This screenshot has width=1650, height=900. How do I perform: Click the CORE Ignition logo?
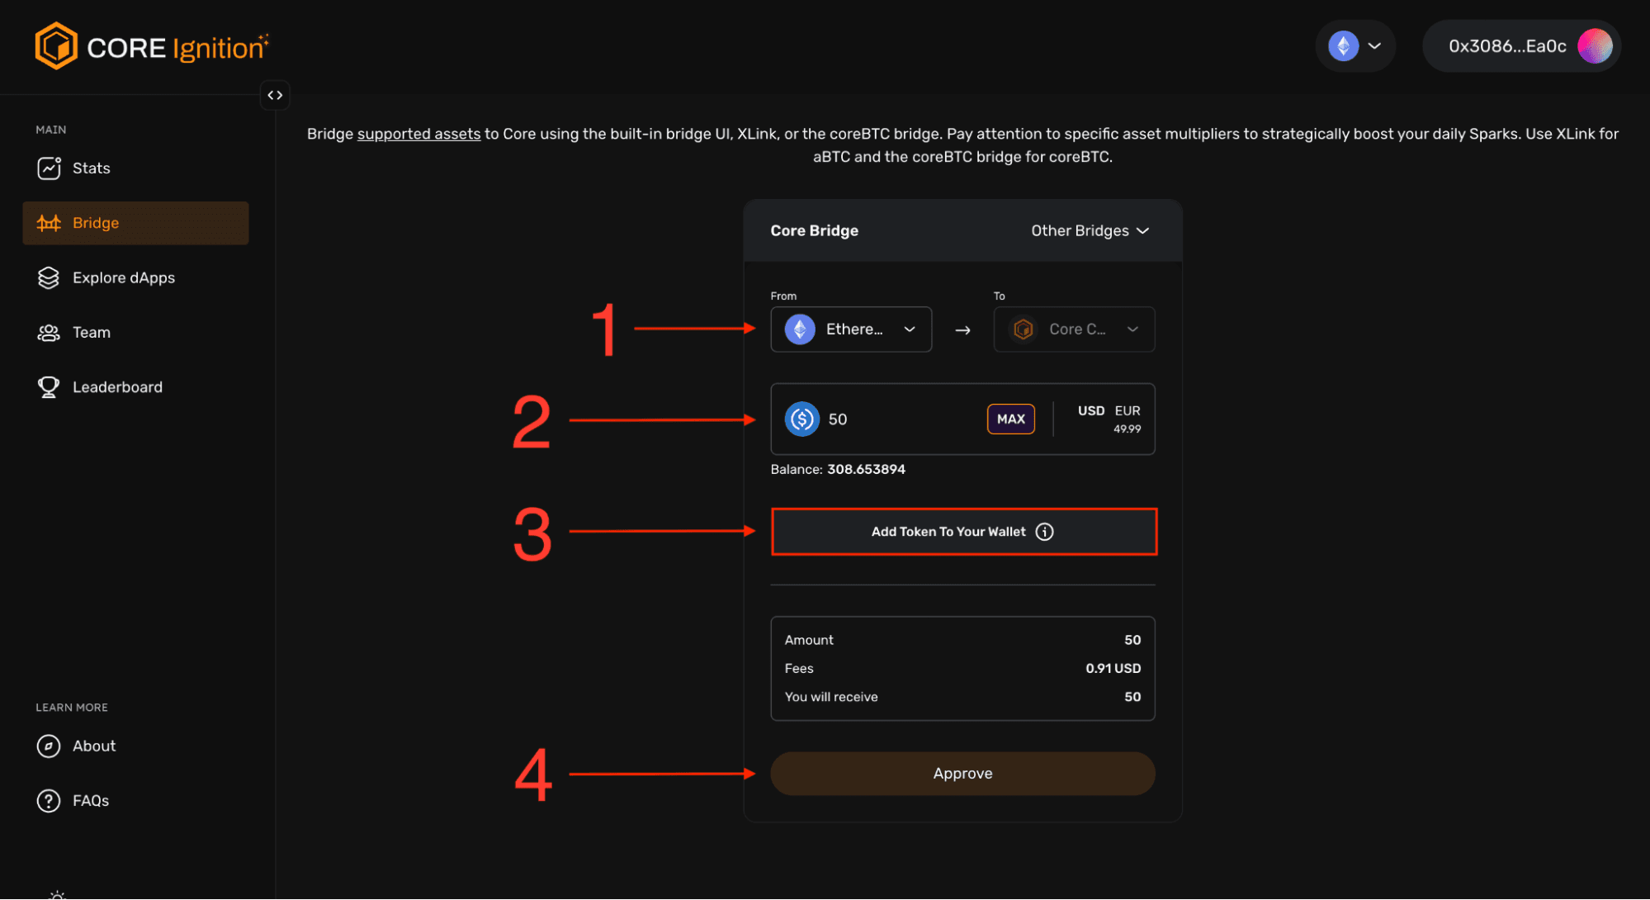pos(151,47)
